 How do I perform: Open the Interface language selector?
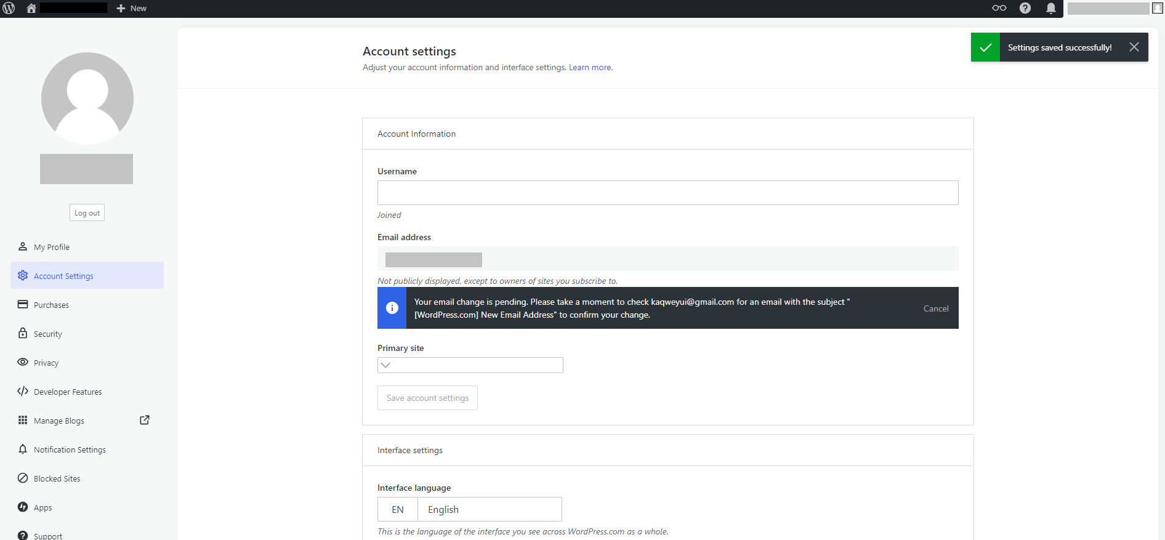[x=469, y=509]
